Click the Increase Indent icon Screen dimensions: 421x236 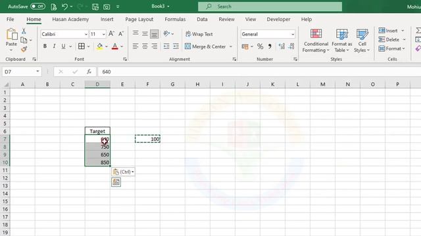176,47
